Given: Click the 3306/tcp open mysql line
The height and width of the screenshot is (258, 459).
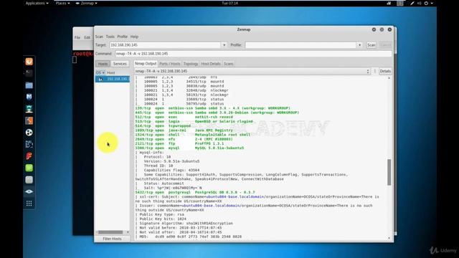Looking at the screenshot, I should 189,148.
